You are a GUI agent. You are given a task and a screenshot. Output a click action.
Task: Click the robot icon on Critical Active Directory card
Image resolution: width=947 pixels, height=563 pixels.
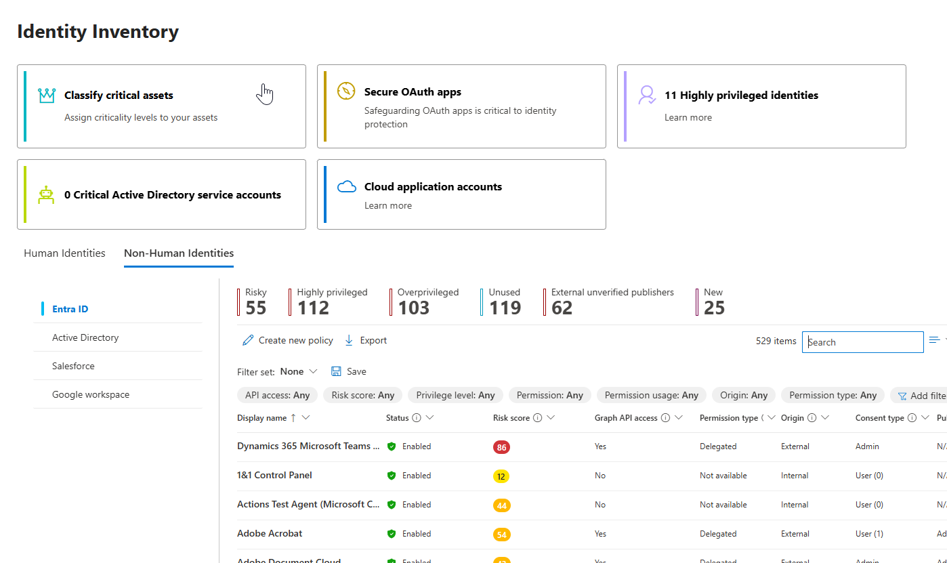tap(46, 195)
